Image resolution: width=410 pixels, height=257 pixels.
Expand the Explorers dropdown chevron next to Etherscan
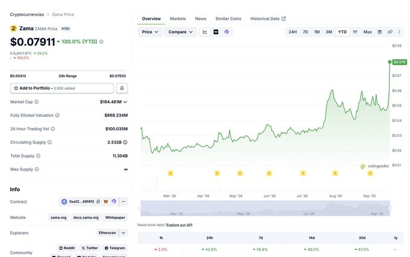tap(124, 233)
